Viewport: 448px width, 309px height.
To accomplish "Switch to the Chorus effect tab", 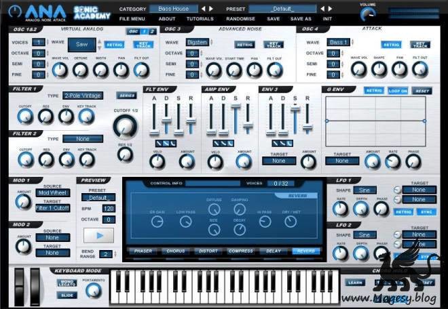I will [175, 251].
